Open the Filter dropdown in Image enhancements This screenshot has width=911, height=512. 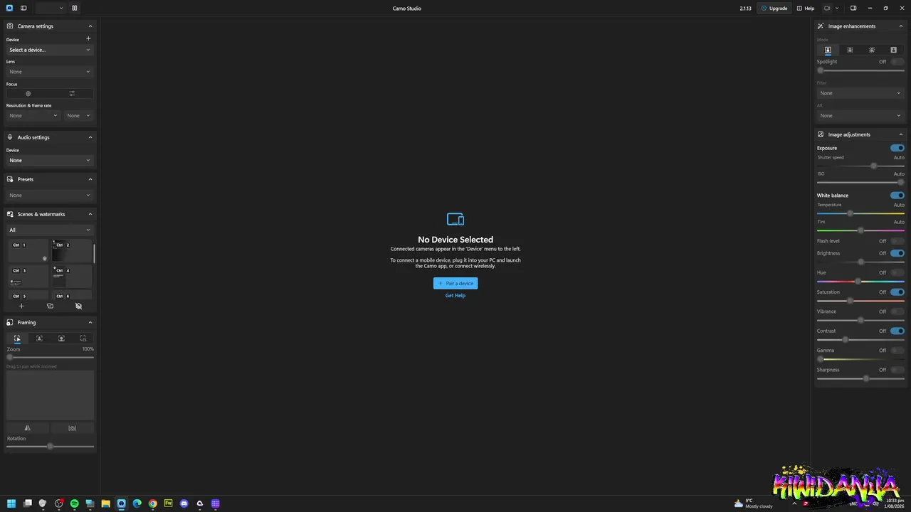[x=860, y=93]
